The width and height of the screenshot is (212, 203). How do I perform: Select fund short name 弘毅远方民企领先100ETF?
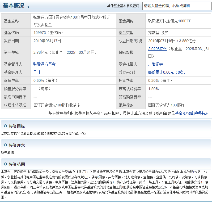point(169,21)
